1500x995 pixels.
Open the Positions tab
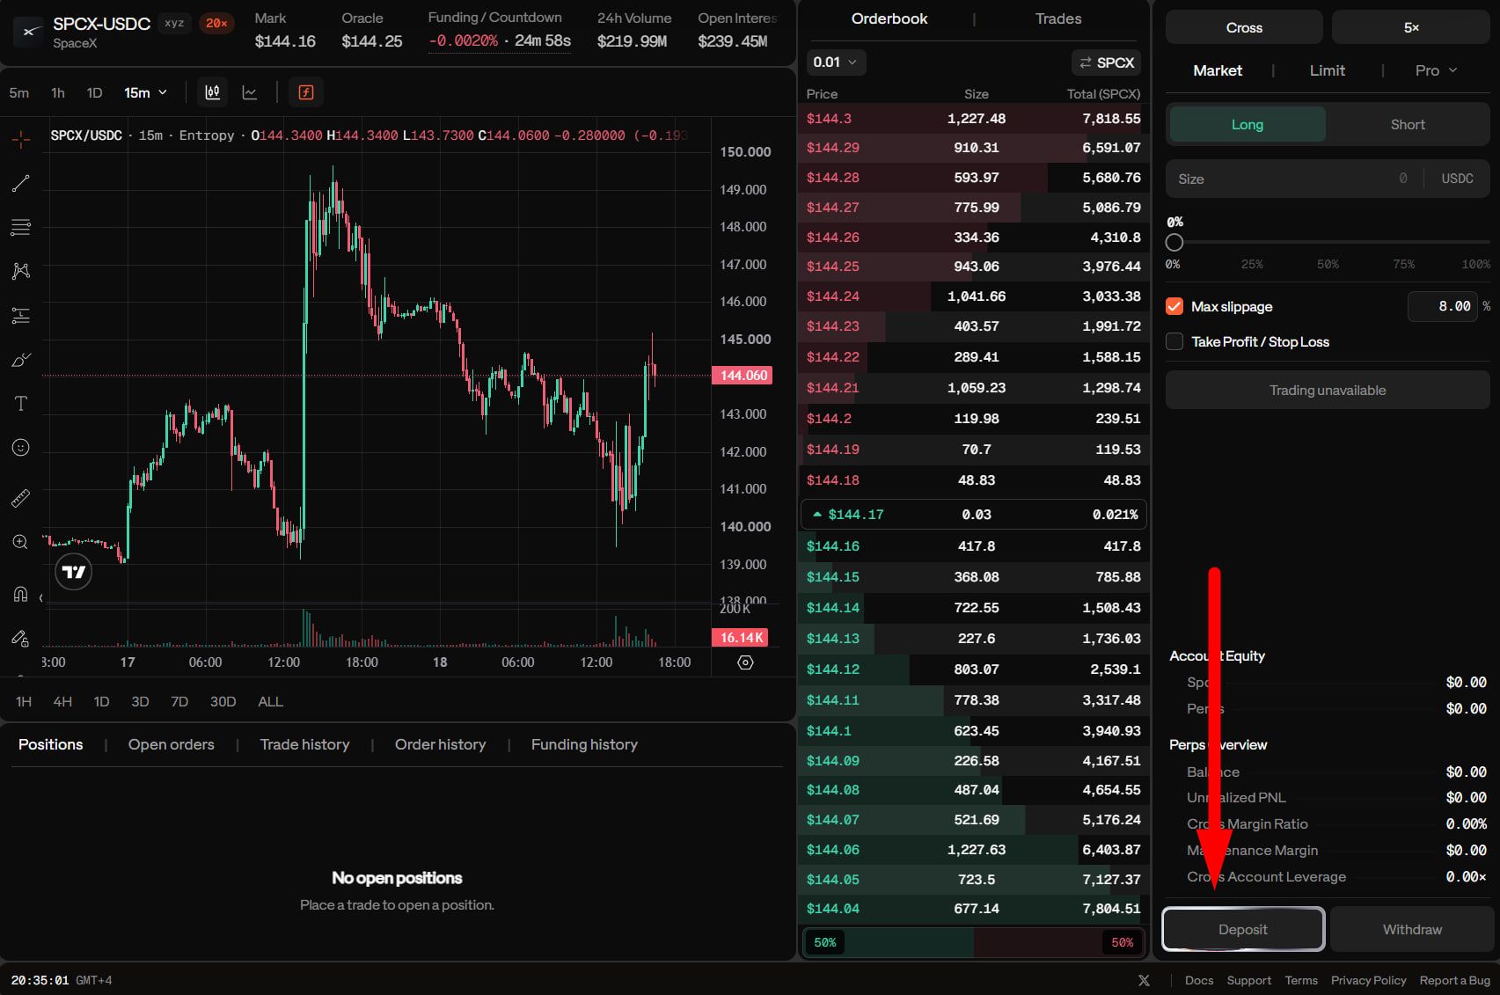click(x=50, y=744)
